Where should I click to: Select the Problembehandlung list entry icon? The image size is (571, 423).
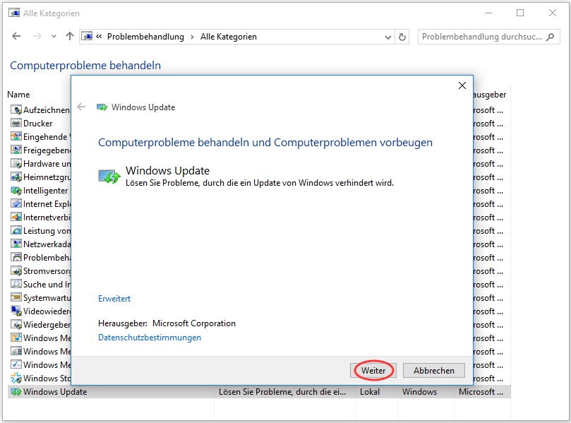[x=16, y=258]
